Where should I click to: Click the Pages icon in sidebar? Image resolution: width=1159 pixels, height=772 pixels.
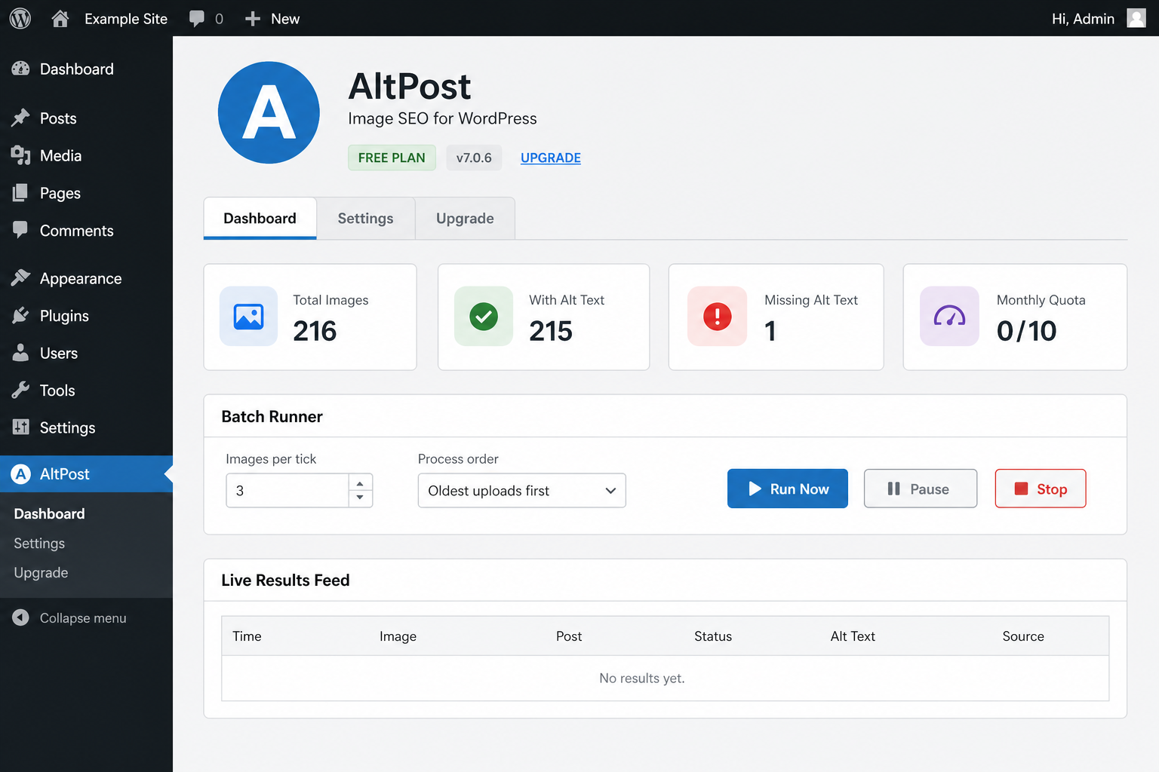(x=21, y=193)
